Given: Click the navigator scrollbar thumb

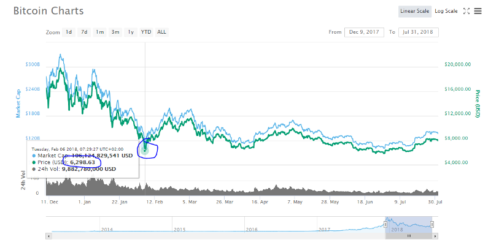Looking at the screenshot, I should [x=409, y=236].
